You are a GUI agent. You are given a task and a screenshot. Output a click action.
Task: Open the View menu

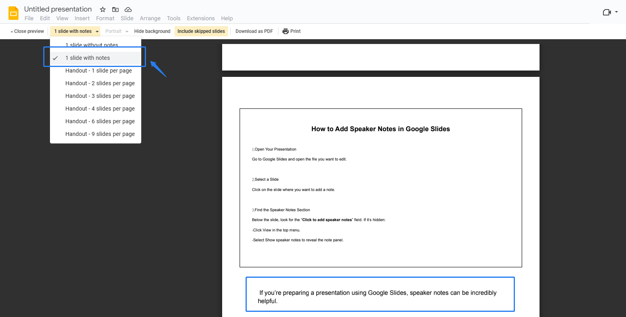(62, 18)
